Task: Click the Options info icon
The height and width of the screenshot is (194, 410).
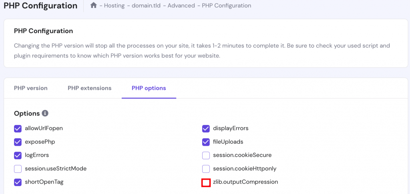Action: 45,113
